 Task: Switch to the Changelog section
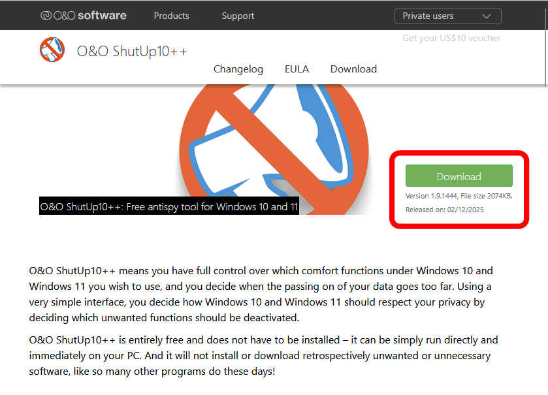pyautogui.click(x=238, y=69)
